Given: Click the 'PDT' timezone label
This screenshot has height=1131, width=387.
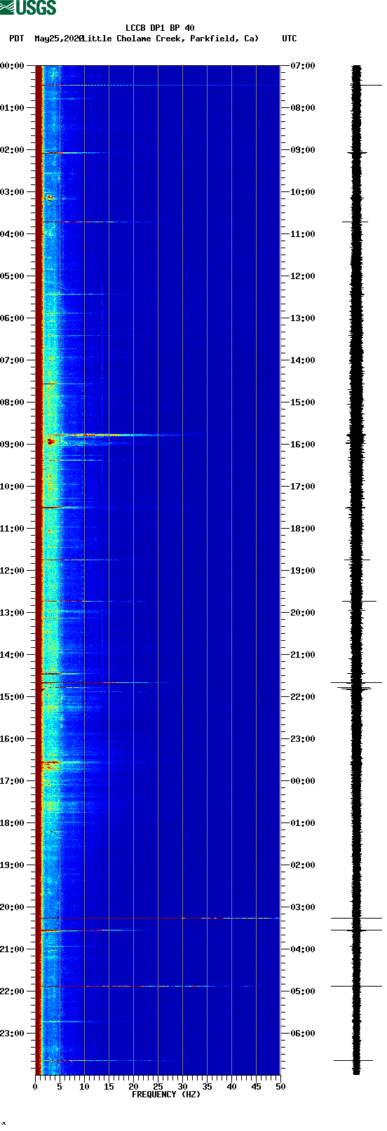Looking at the screenshot, I should (x=16, y=39).
